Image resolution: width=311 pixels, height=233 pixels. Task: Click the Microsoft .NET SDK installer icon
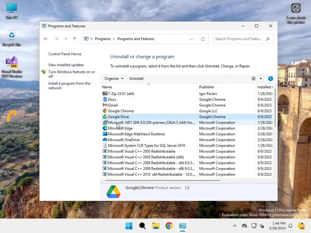pos(105,122)
